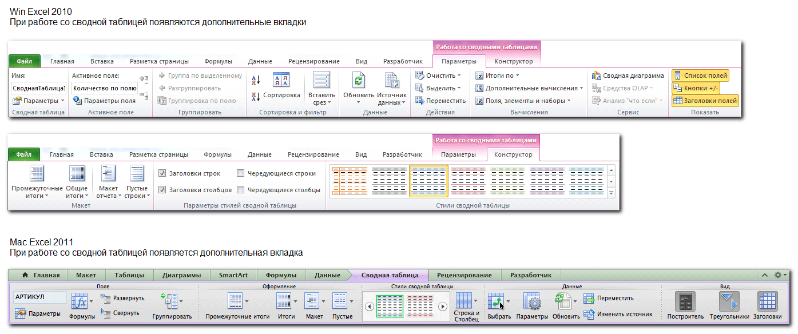The width and height of the screenshot is (798, 334).
Task: Click the Mac Итоги totals icon
Action: (x=284, y=301)
